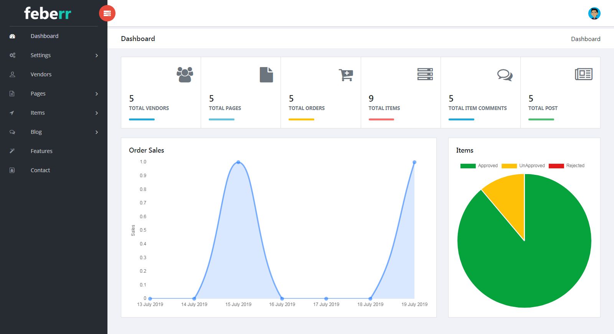Click the Total Post newspaper icon

[x=583, y=74]
